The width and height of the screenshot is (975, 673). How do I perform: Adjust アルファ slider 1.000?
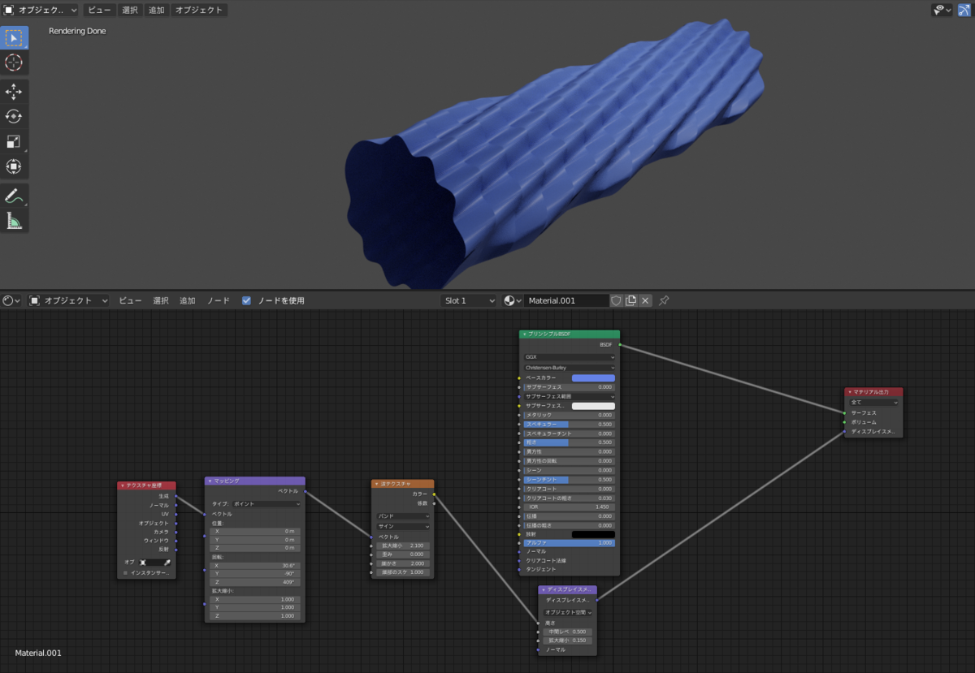point(569,542)
